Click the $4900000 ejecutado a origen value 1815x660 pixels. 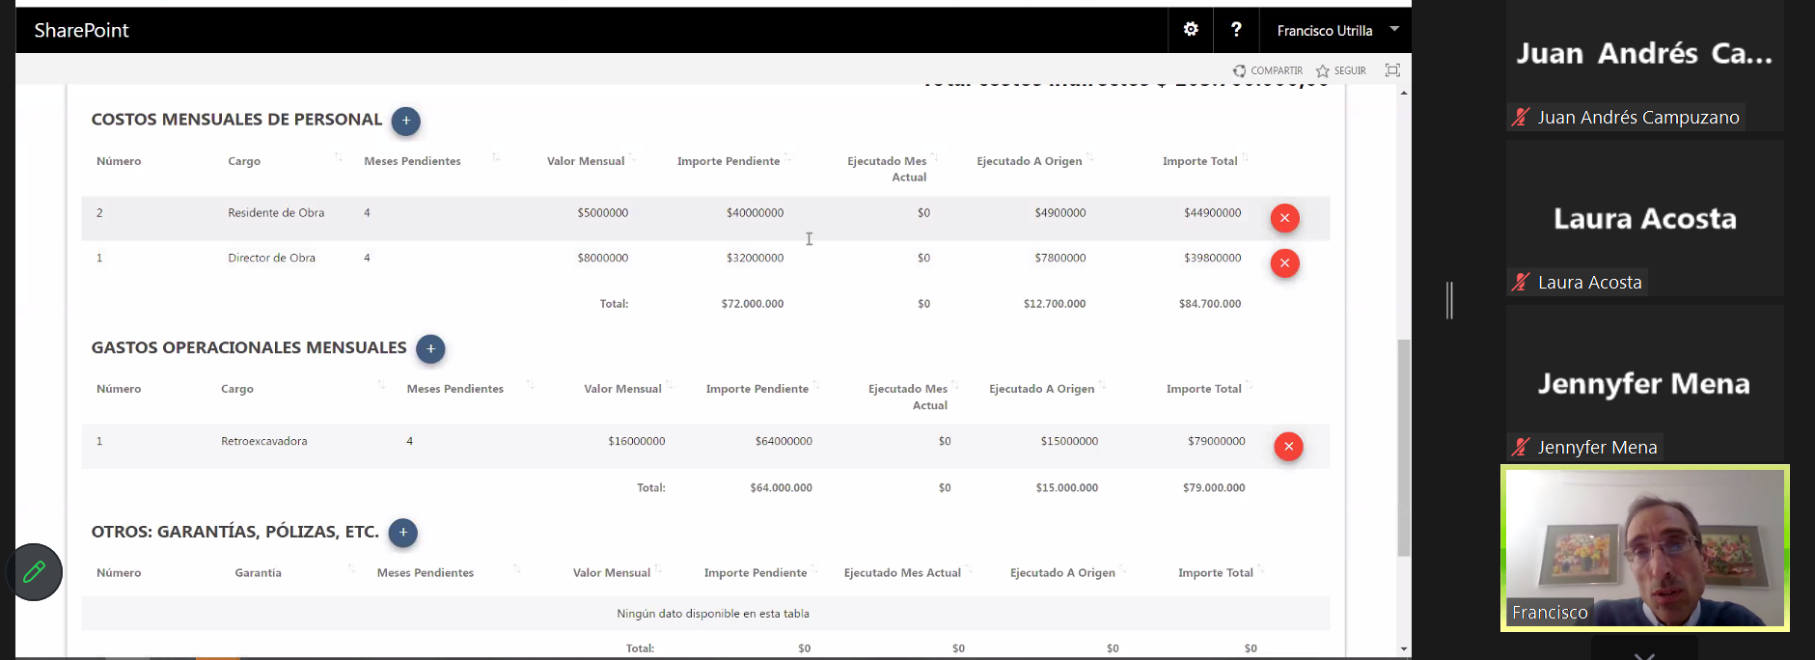(x=1060, y=213)
